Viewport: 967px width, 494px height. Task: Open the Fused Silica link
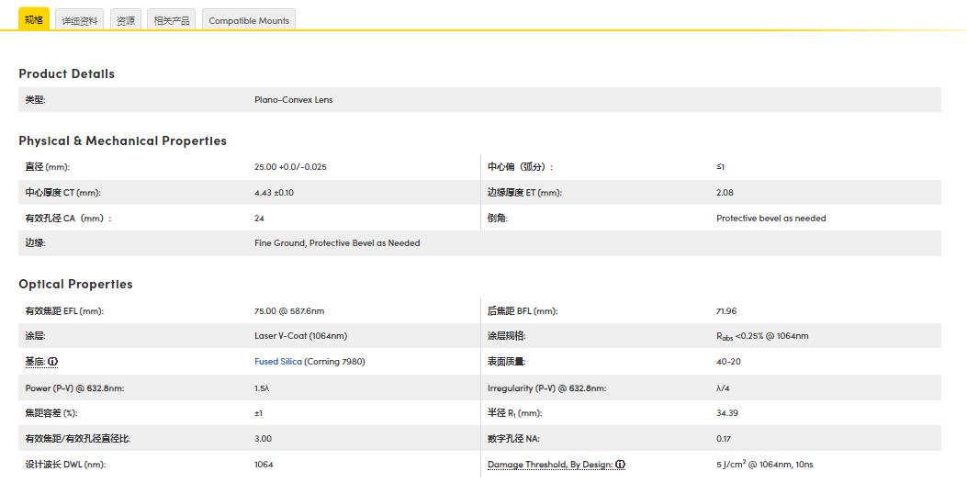(277, 362)
